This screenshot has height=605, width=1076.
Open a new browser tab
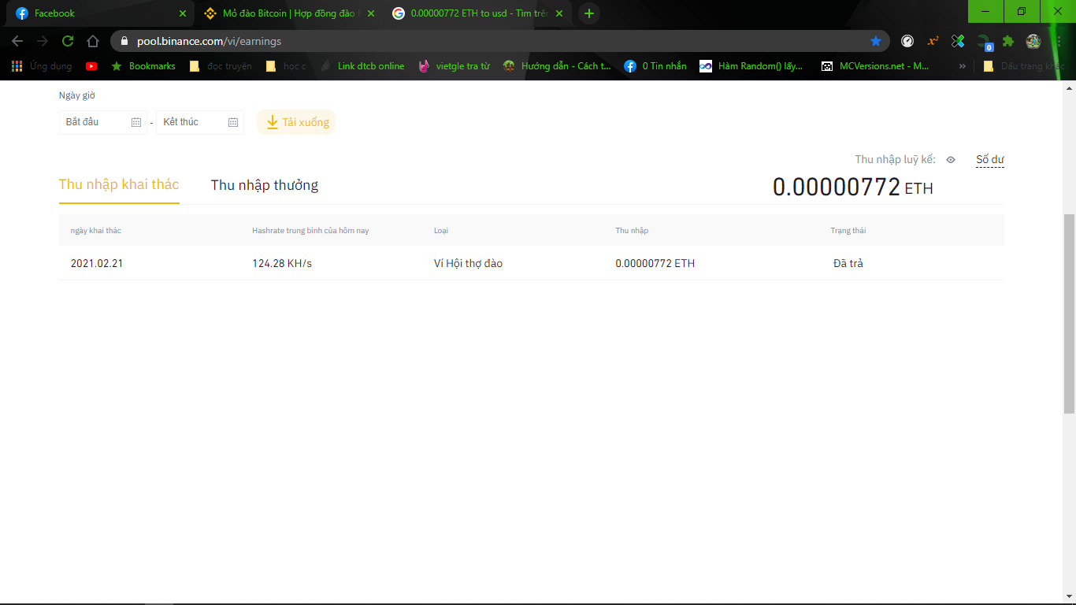tap(589, 13)
